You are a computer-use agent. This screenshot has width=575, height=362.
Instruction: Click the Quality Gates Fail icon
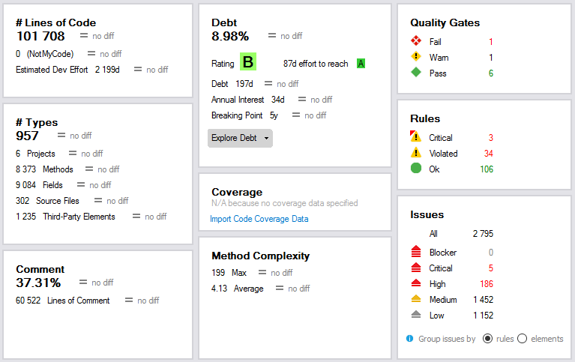(416, 40)
